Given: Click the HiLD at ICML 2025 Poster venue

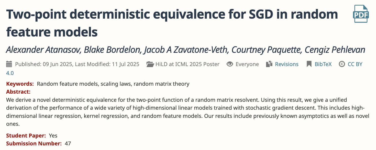Looking at the screenshot, I should point(187,64).
